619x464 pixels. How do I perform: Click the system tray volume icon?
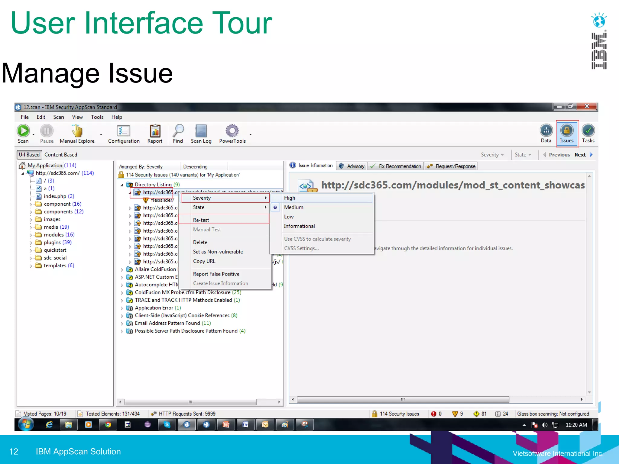pyautogui.click(x=545, y=425)
